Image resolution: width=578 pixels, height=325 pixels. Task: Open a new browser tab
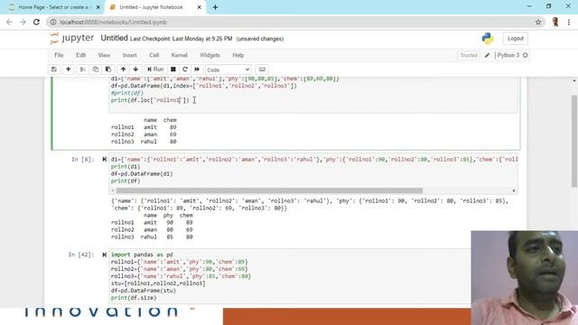point(215,7)
